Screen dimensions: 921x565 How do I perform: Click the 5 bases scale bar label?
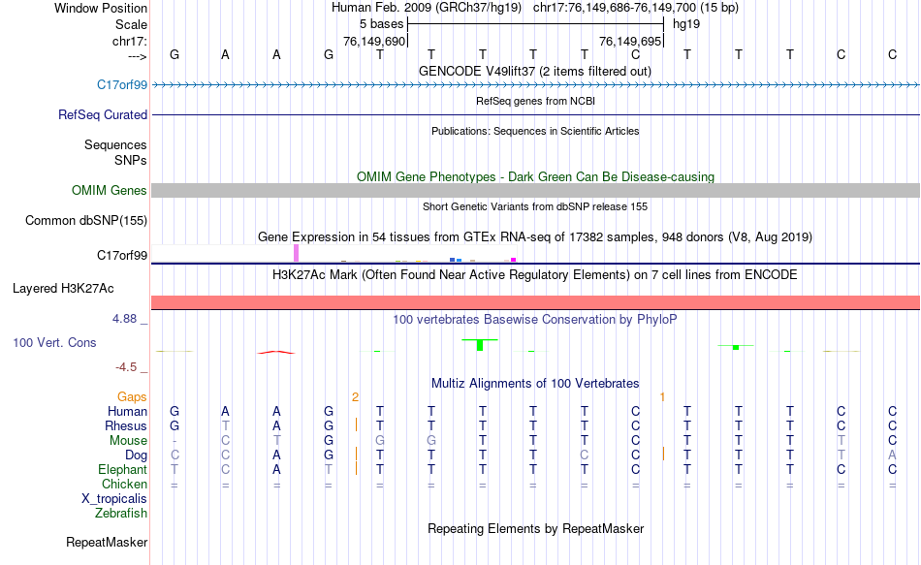pyautogui.click(x=381, y=24)
